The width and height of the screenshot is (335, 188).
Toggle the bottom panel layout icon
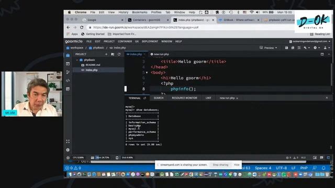click(328, 158)
